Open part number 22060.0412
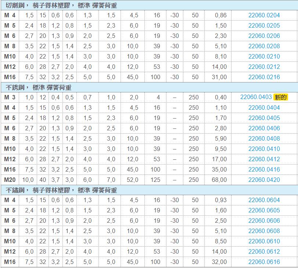 point(264,159)
